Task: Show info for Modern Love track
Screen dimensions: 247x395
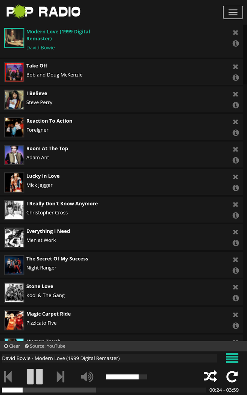Action: (236, 43)
